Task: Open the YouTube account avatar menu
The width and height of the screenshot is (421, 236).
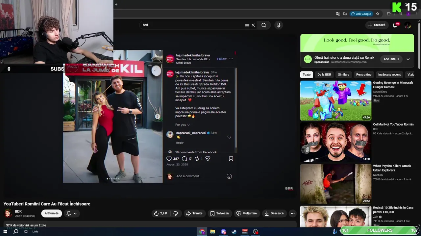Action: pyautogui.click(x=408, y=25)
